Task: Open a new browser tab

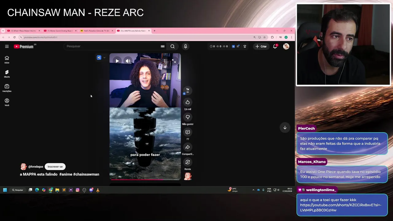Action: 154,31
